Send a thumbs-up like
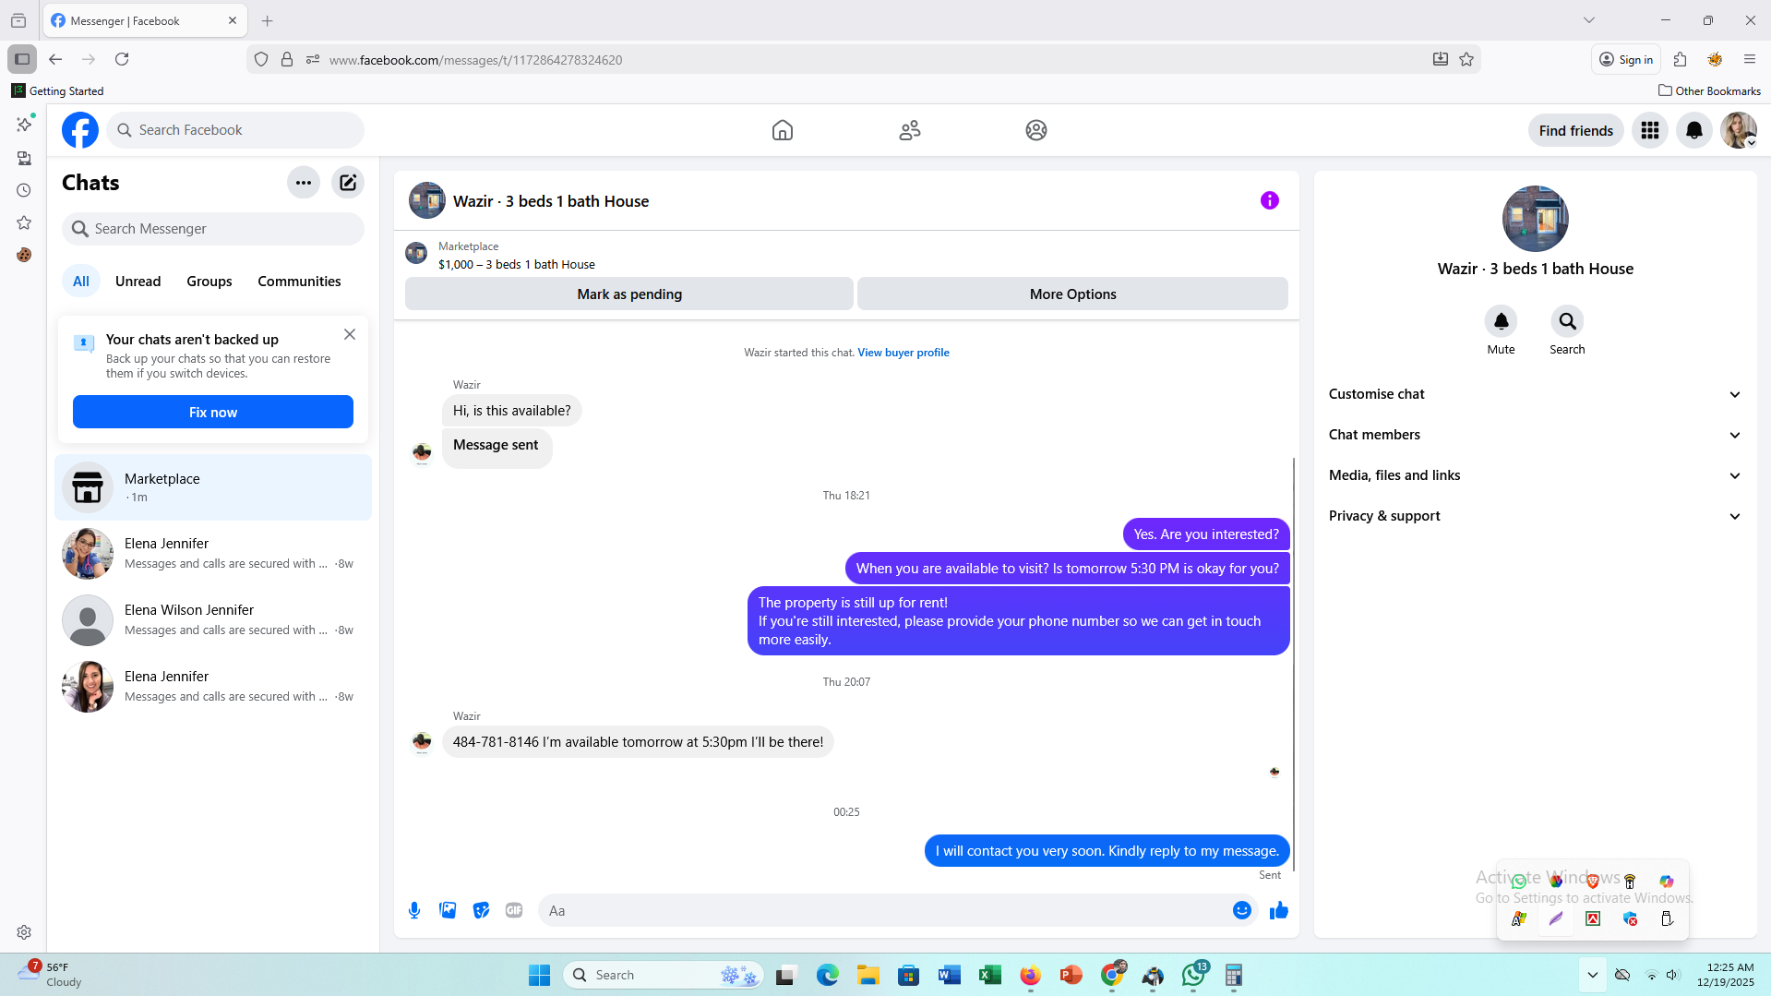 pos(1279,911)
